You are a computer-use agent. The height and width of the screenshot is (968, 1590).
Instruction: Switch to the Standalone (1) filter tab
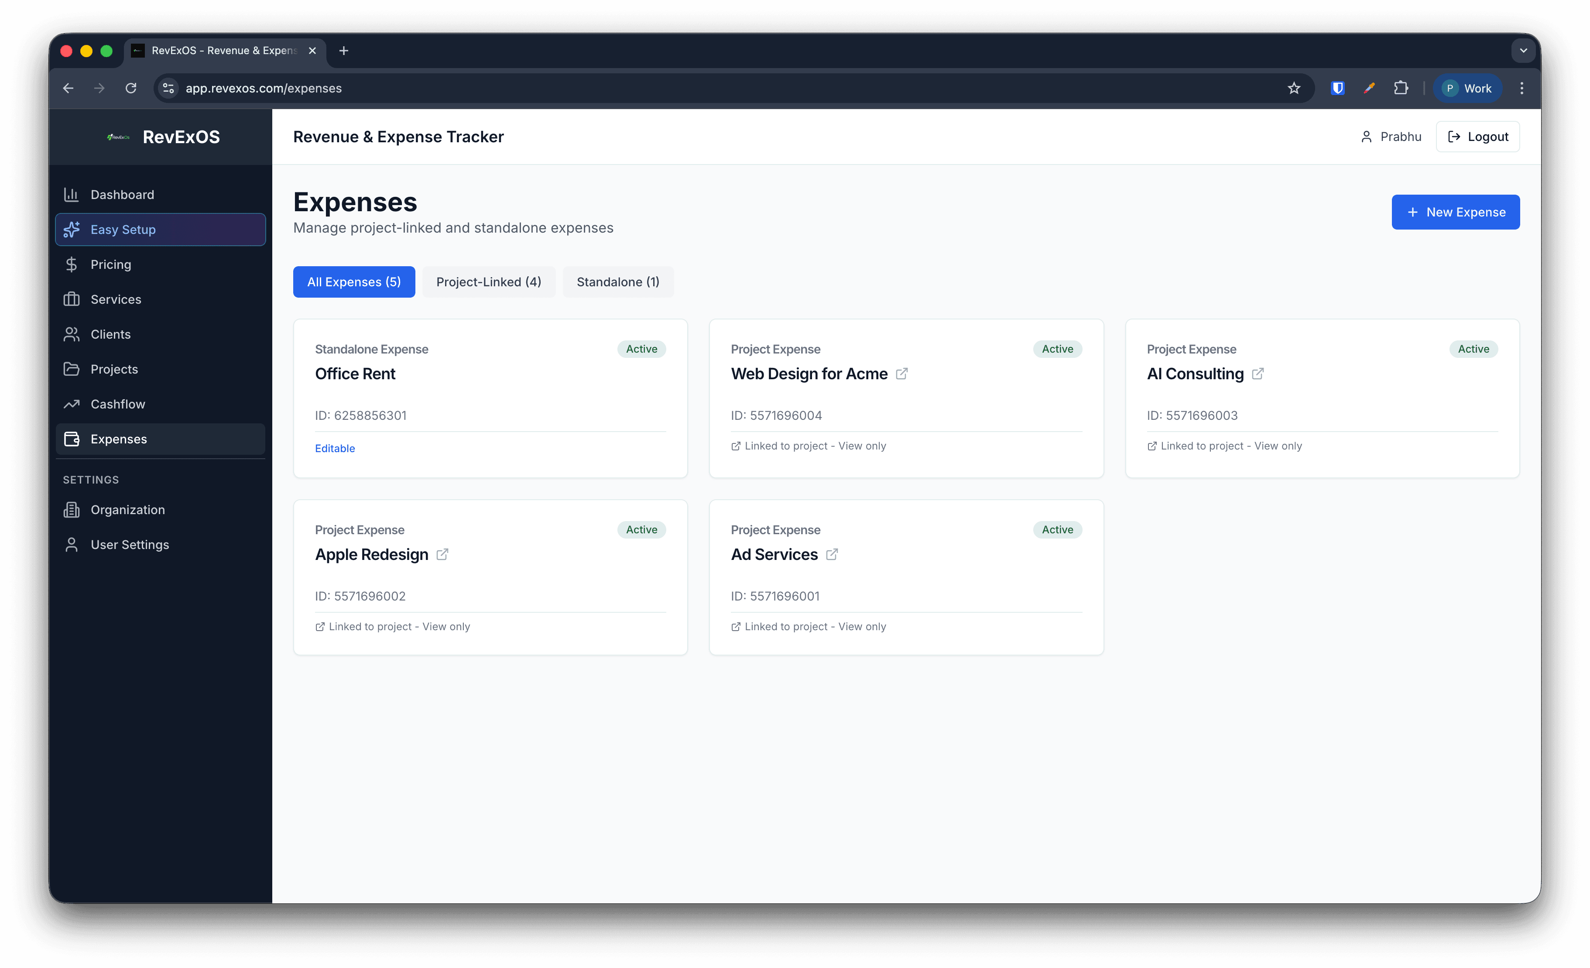click(x=617, y=281)
